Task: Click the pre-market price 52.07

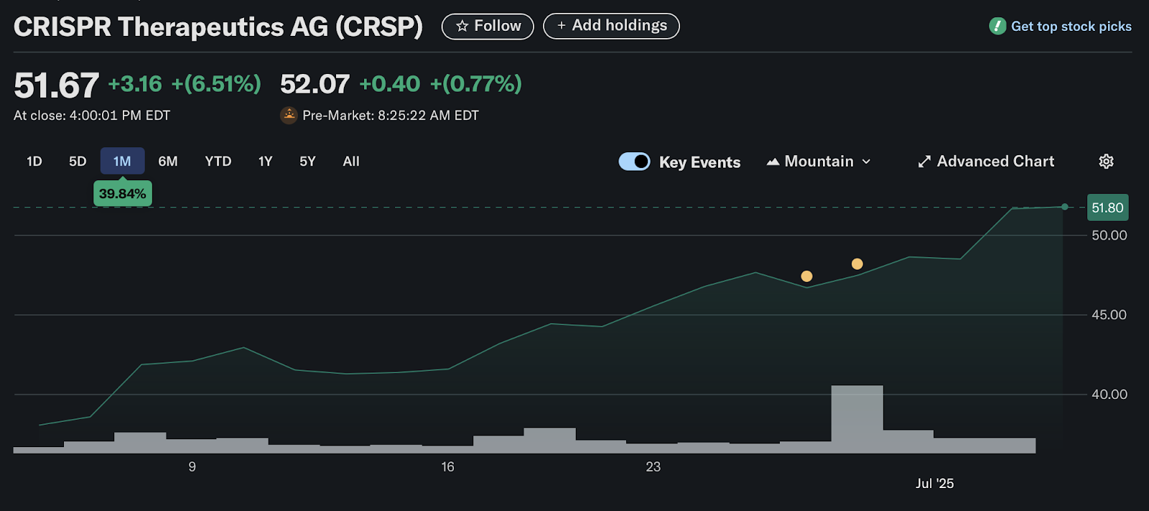Action: (x=315, y=84)
